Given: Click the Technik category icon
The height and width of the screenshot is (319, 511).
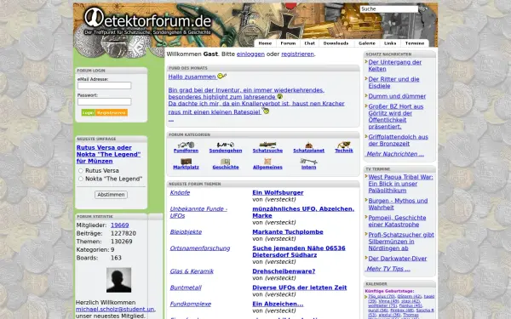Looking at the screenshot, I should coord(344,145).
